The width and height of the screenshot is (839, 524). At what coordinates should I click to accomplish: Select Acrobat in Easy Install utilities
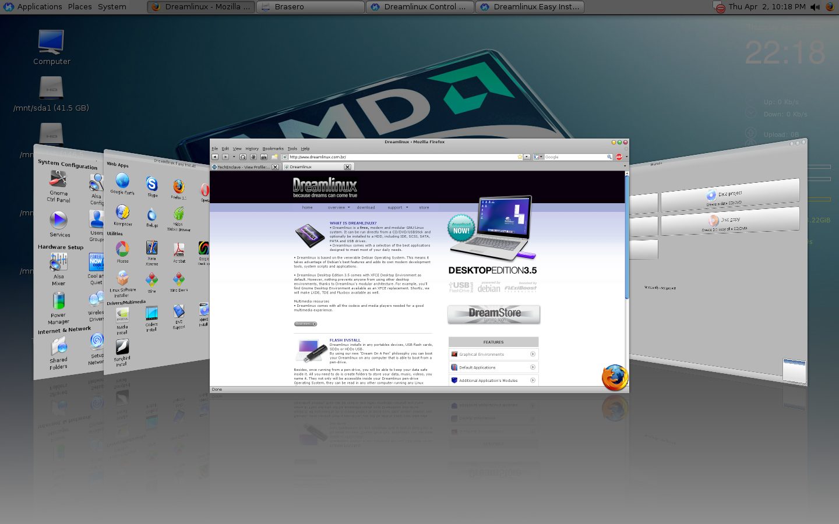[x=179, y=250]
